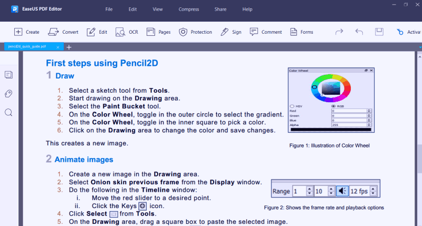Select the Edit pencil tool in toolbar
The width and height of the screenshot is (422, 226).
click(97, 32)
